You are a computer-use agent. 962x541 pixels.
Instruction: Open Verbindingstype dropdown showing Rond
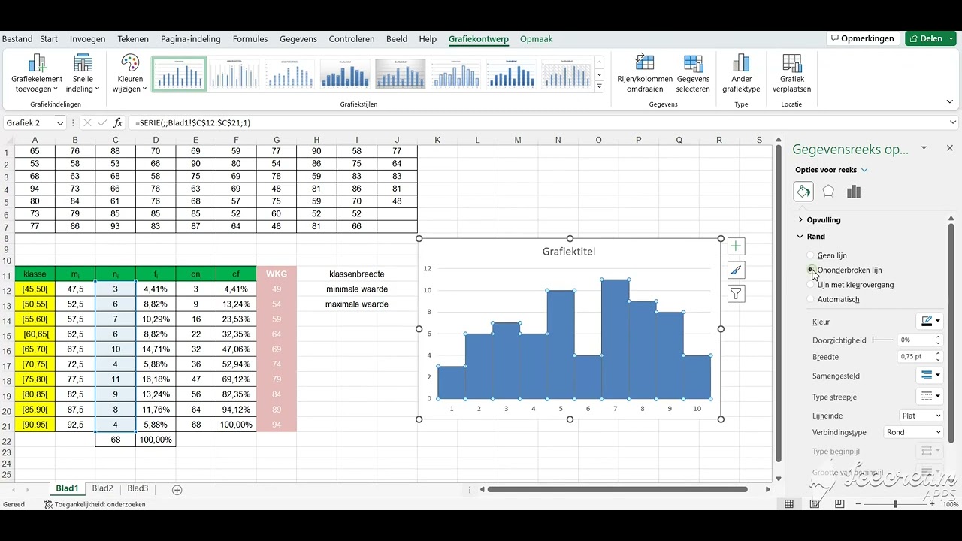point(913,432)
